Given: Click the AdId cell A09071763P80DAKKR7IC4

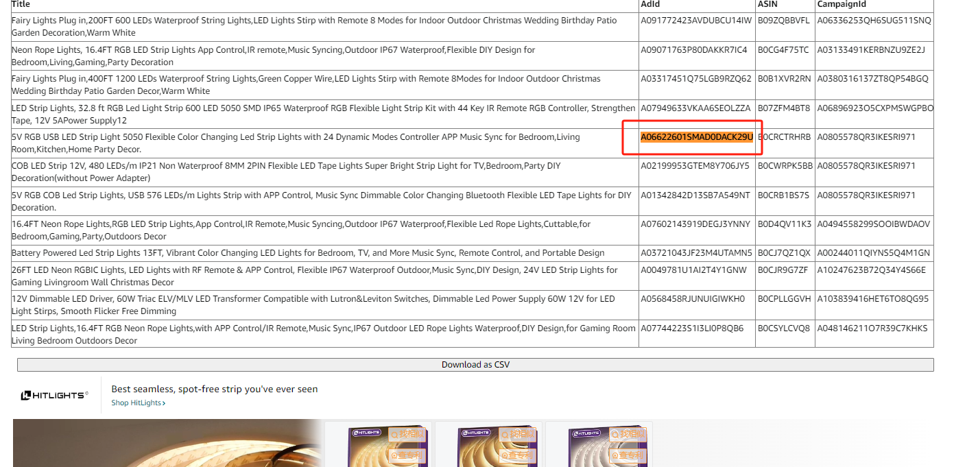Looking at the screenshot, I should tap(693, 50).
